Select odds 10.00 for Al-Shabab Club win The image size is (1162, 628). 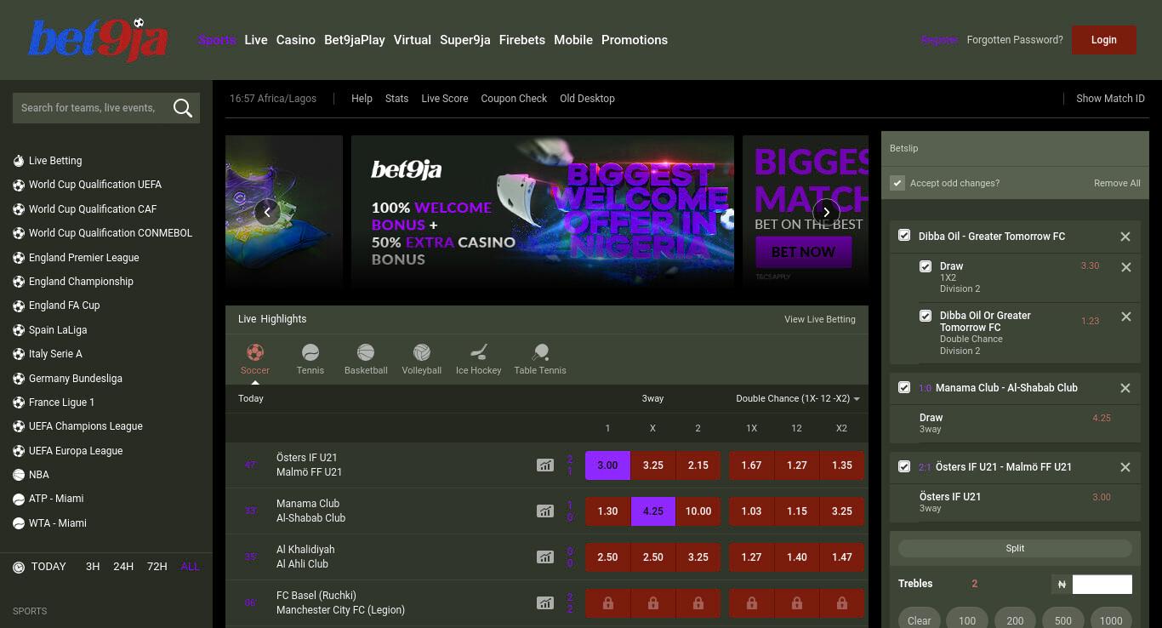click(x=698, y=511)
